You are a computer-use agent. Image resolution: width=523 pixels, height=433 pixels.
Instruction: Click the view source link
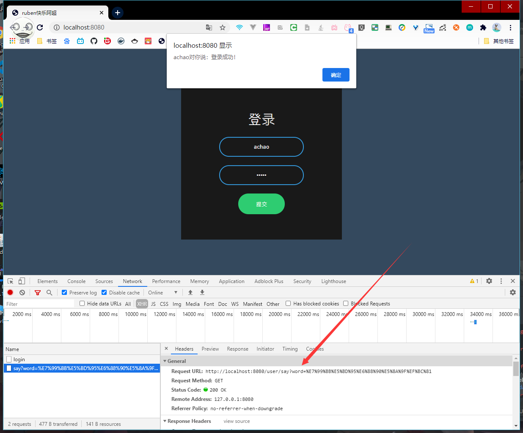click(237, 421)
